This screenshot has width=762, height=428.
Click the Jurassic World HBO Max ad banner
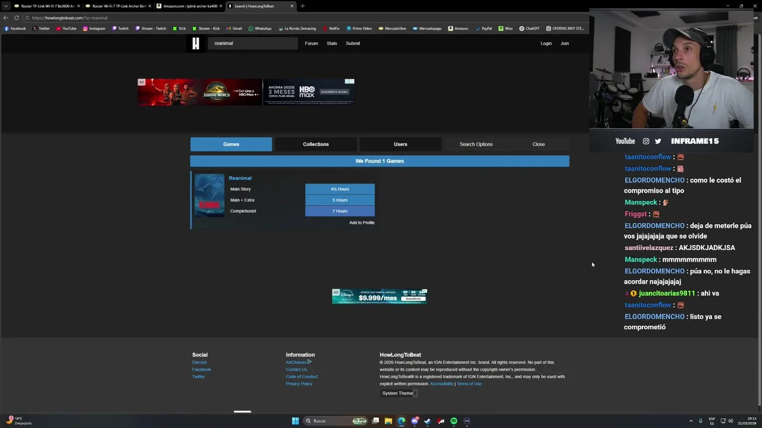tap(246, 92)
